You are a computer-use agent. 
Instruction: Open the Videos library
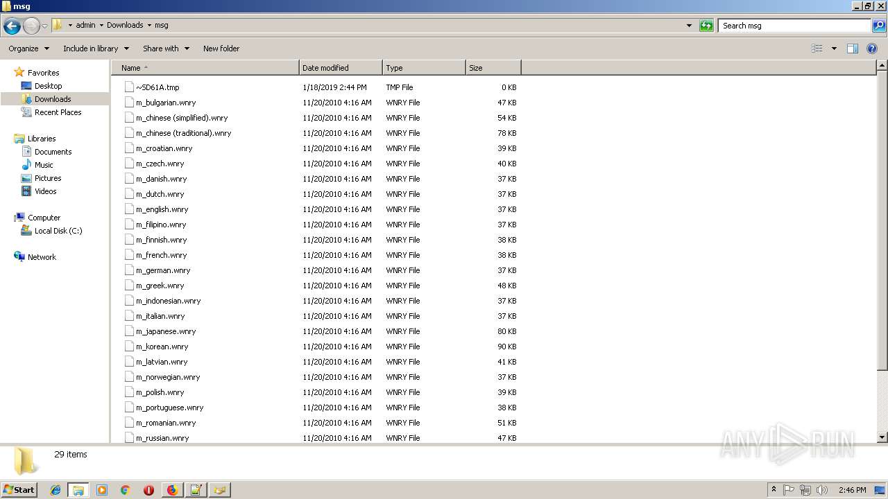pos(45,191)
